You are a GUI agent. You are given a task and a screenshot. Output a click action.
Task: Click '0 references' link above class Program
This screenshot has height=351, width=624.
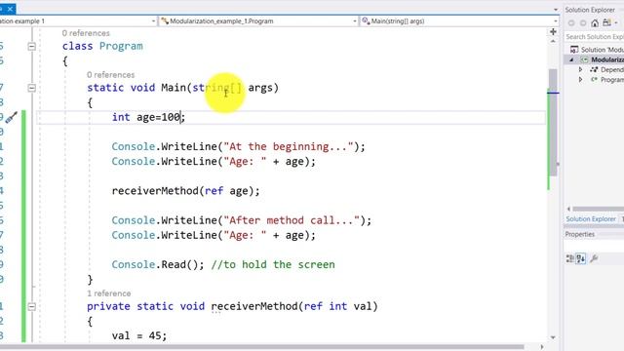click(86, 33)
